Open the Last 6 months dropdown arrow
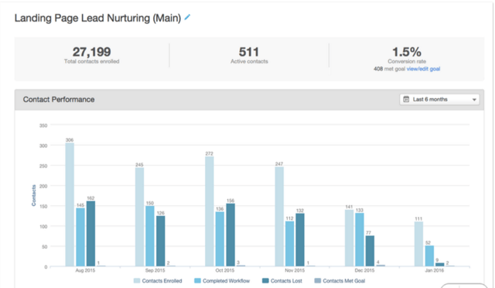The width and height of the screenshot is (495, 288). click(x=474, y=100)
